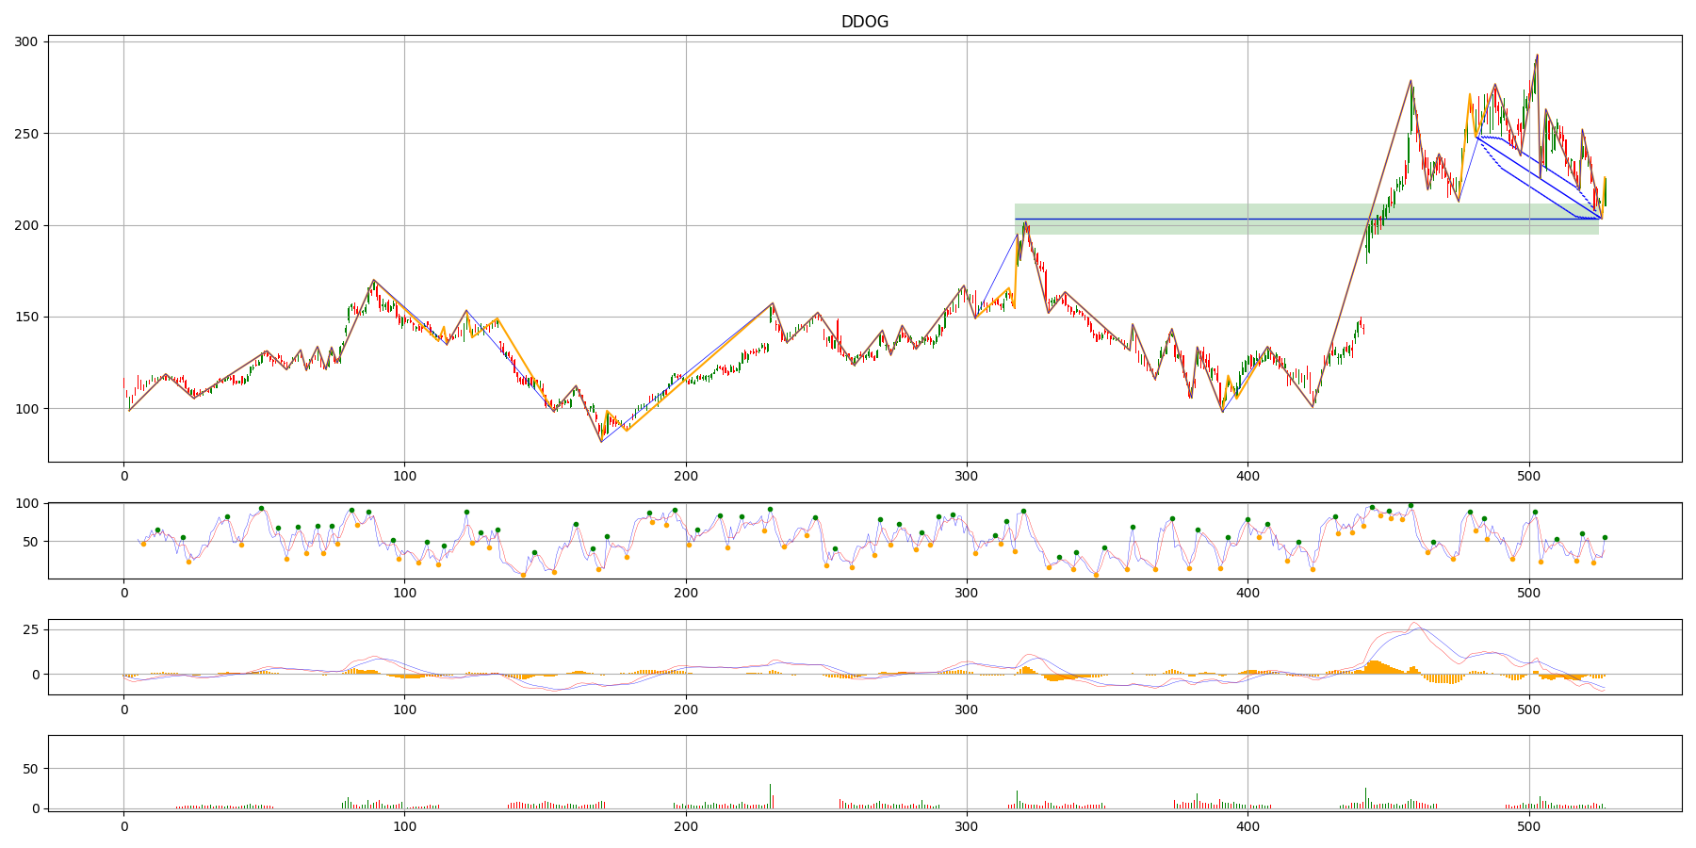Click the tallest MACD histogram hump near 445
This screenshot has width=1696, height=848.
pyautogui.click(x=1375, y=667)
